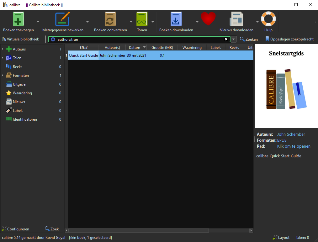The width and height of the screenshot is (318, 242).
Task: Open the search history dropdown arrow
Action: tap(234, 39)
